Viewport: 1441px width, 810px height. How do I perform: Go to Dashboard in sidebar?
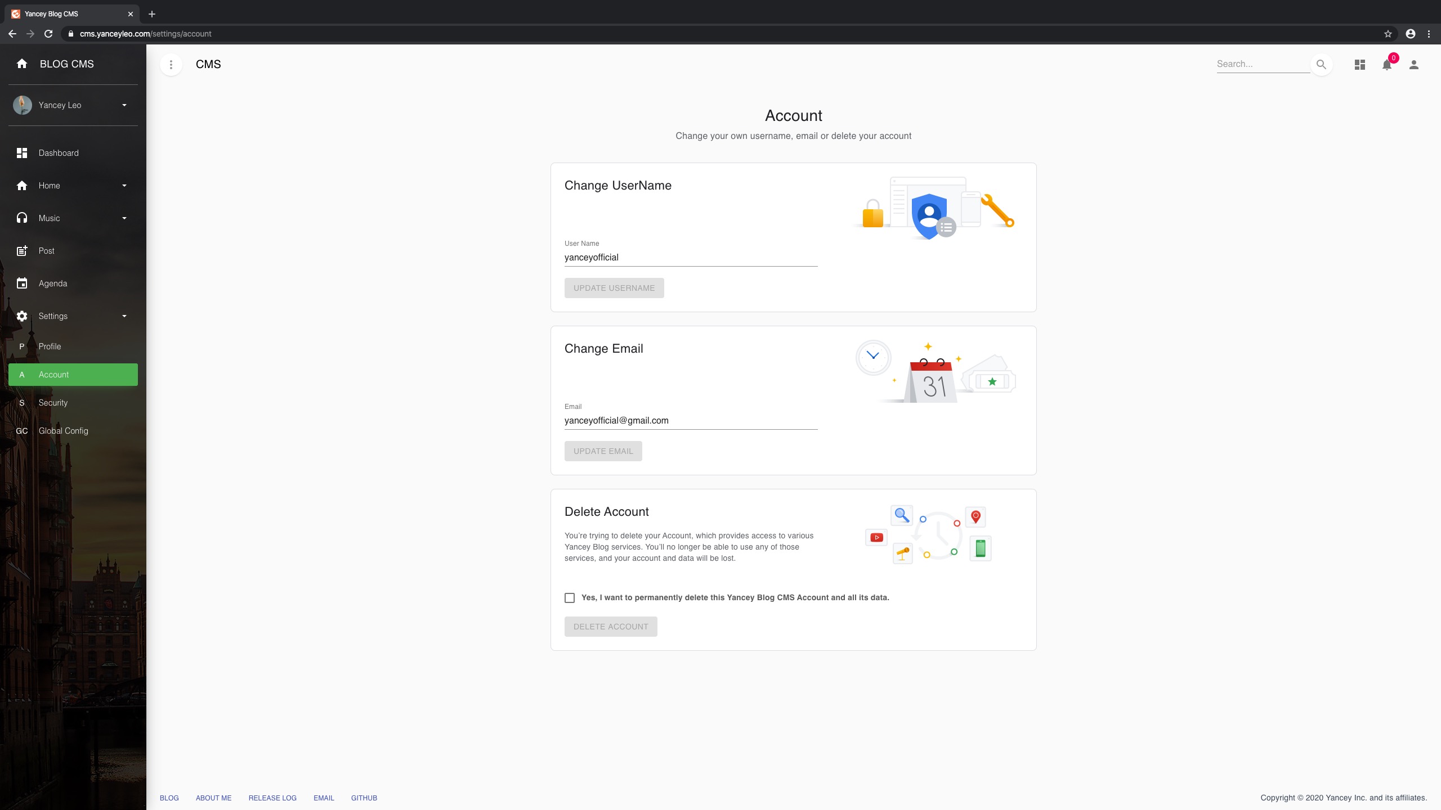point(73,153)
